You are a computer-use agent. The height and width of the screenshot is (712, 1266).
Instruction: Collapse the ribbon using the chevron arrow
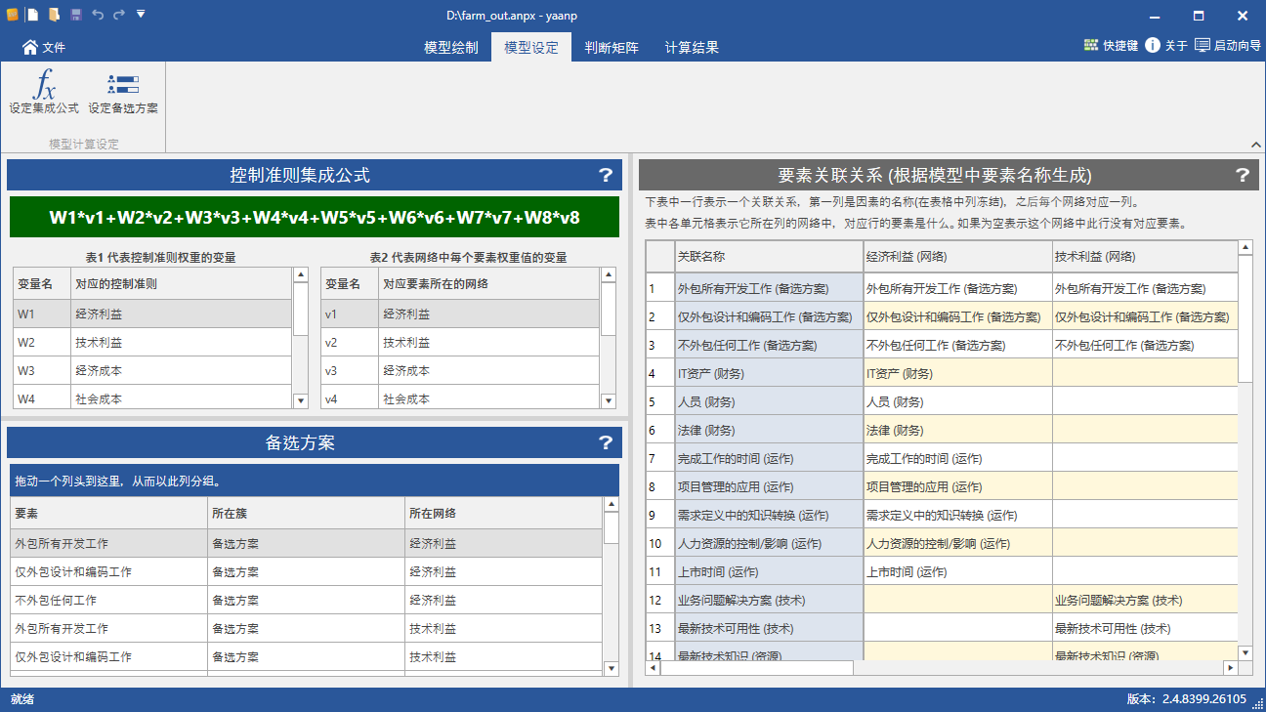pos(1255,143)
